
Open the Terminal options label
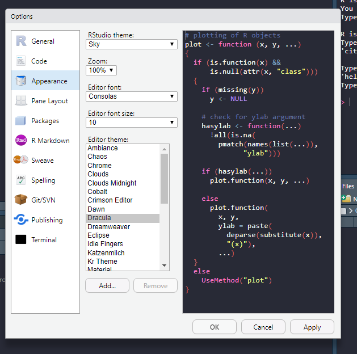[44, 240]
